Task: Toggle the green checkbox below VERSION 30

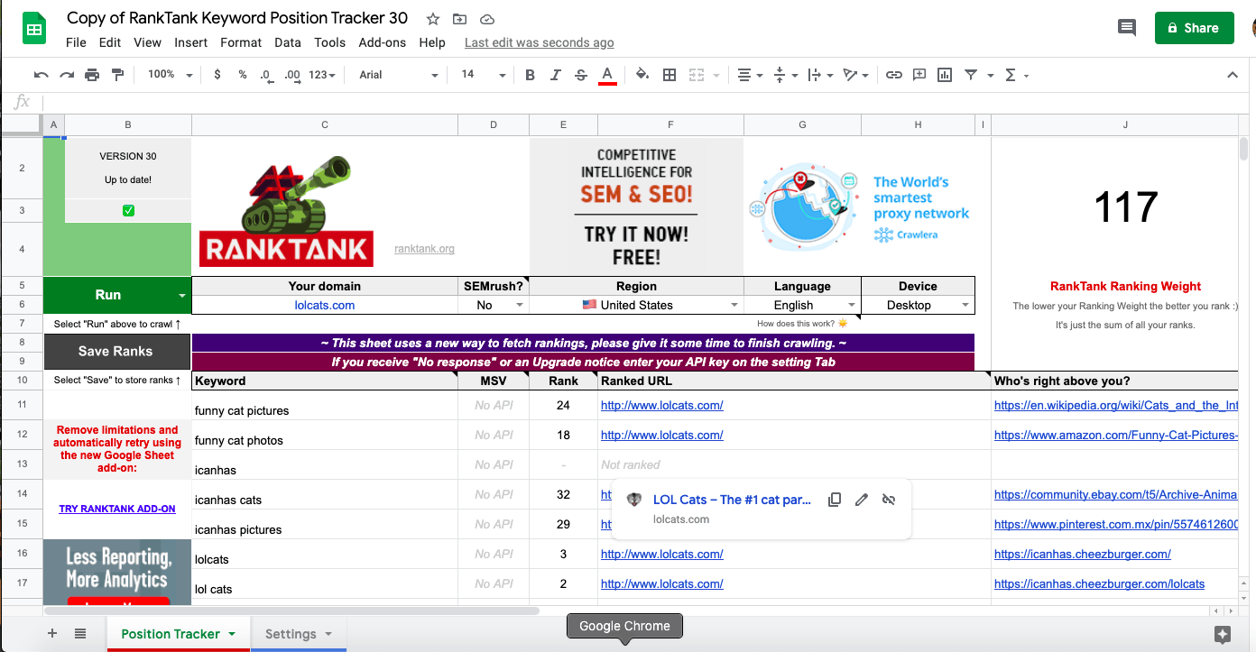Action: coord(128,209)
